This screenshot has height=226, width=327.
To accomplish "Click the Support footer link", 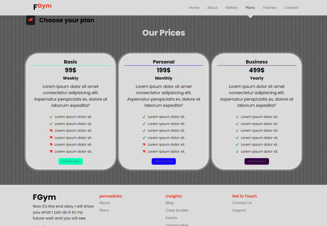I will coord(239,210).
